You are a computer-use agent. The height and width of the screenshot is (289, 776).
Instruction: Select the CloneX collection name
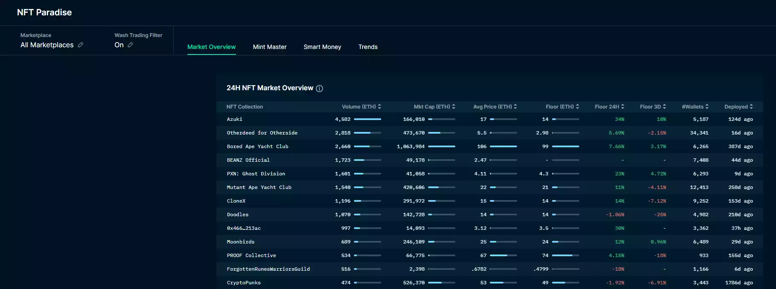point(236,201)
